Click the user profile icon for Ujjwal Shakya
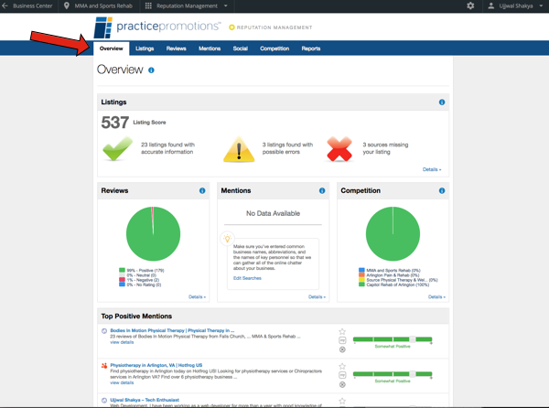The image size is (549, 408). (x=490, y=5)
